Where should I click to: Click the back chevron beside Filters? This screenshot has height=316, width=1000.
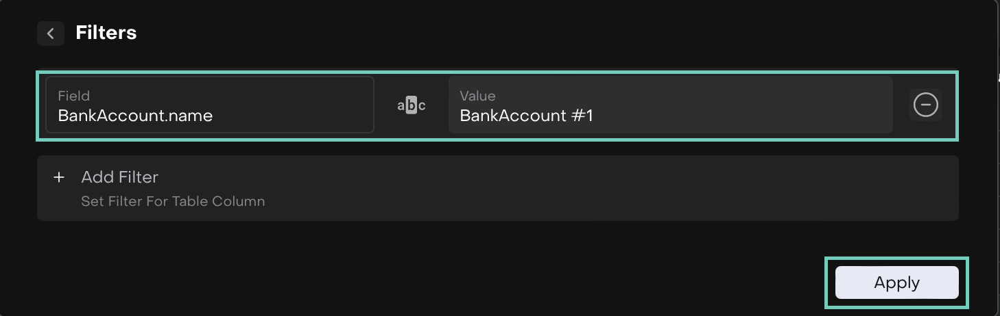click(50, 34)
